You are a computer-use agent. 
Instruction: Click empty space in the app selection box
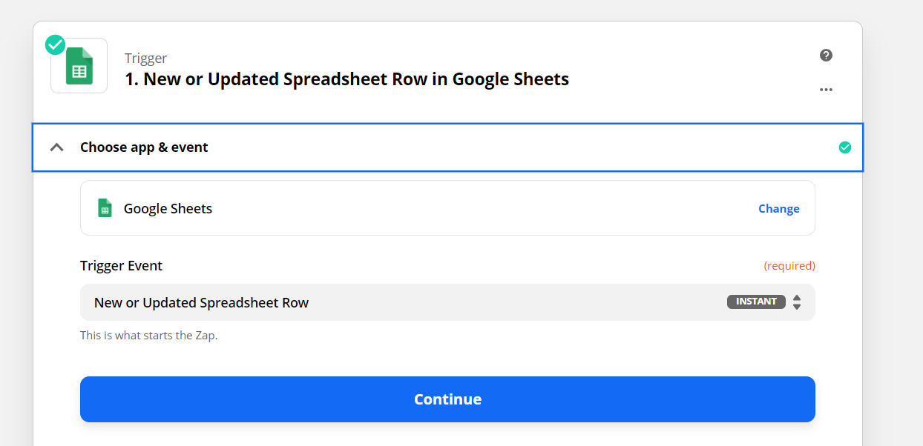click(x=482, y=208)
